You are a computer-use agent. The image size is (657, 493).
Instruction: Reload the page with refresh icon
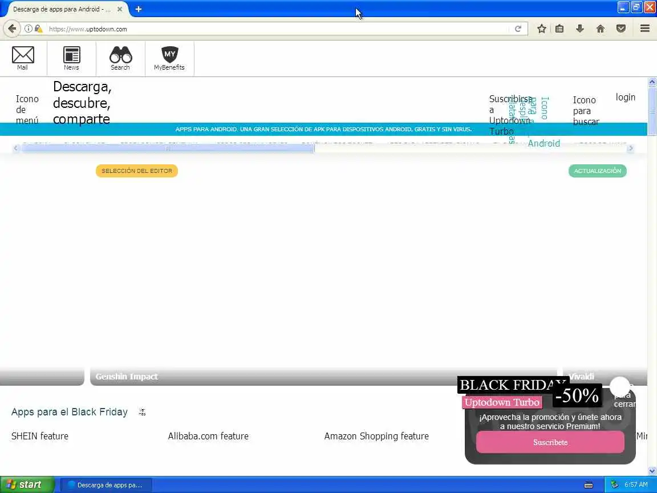pos(518,29)
